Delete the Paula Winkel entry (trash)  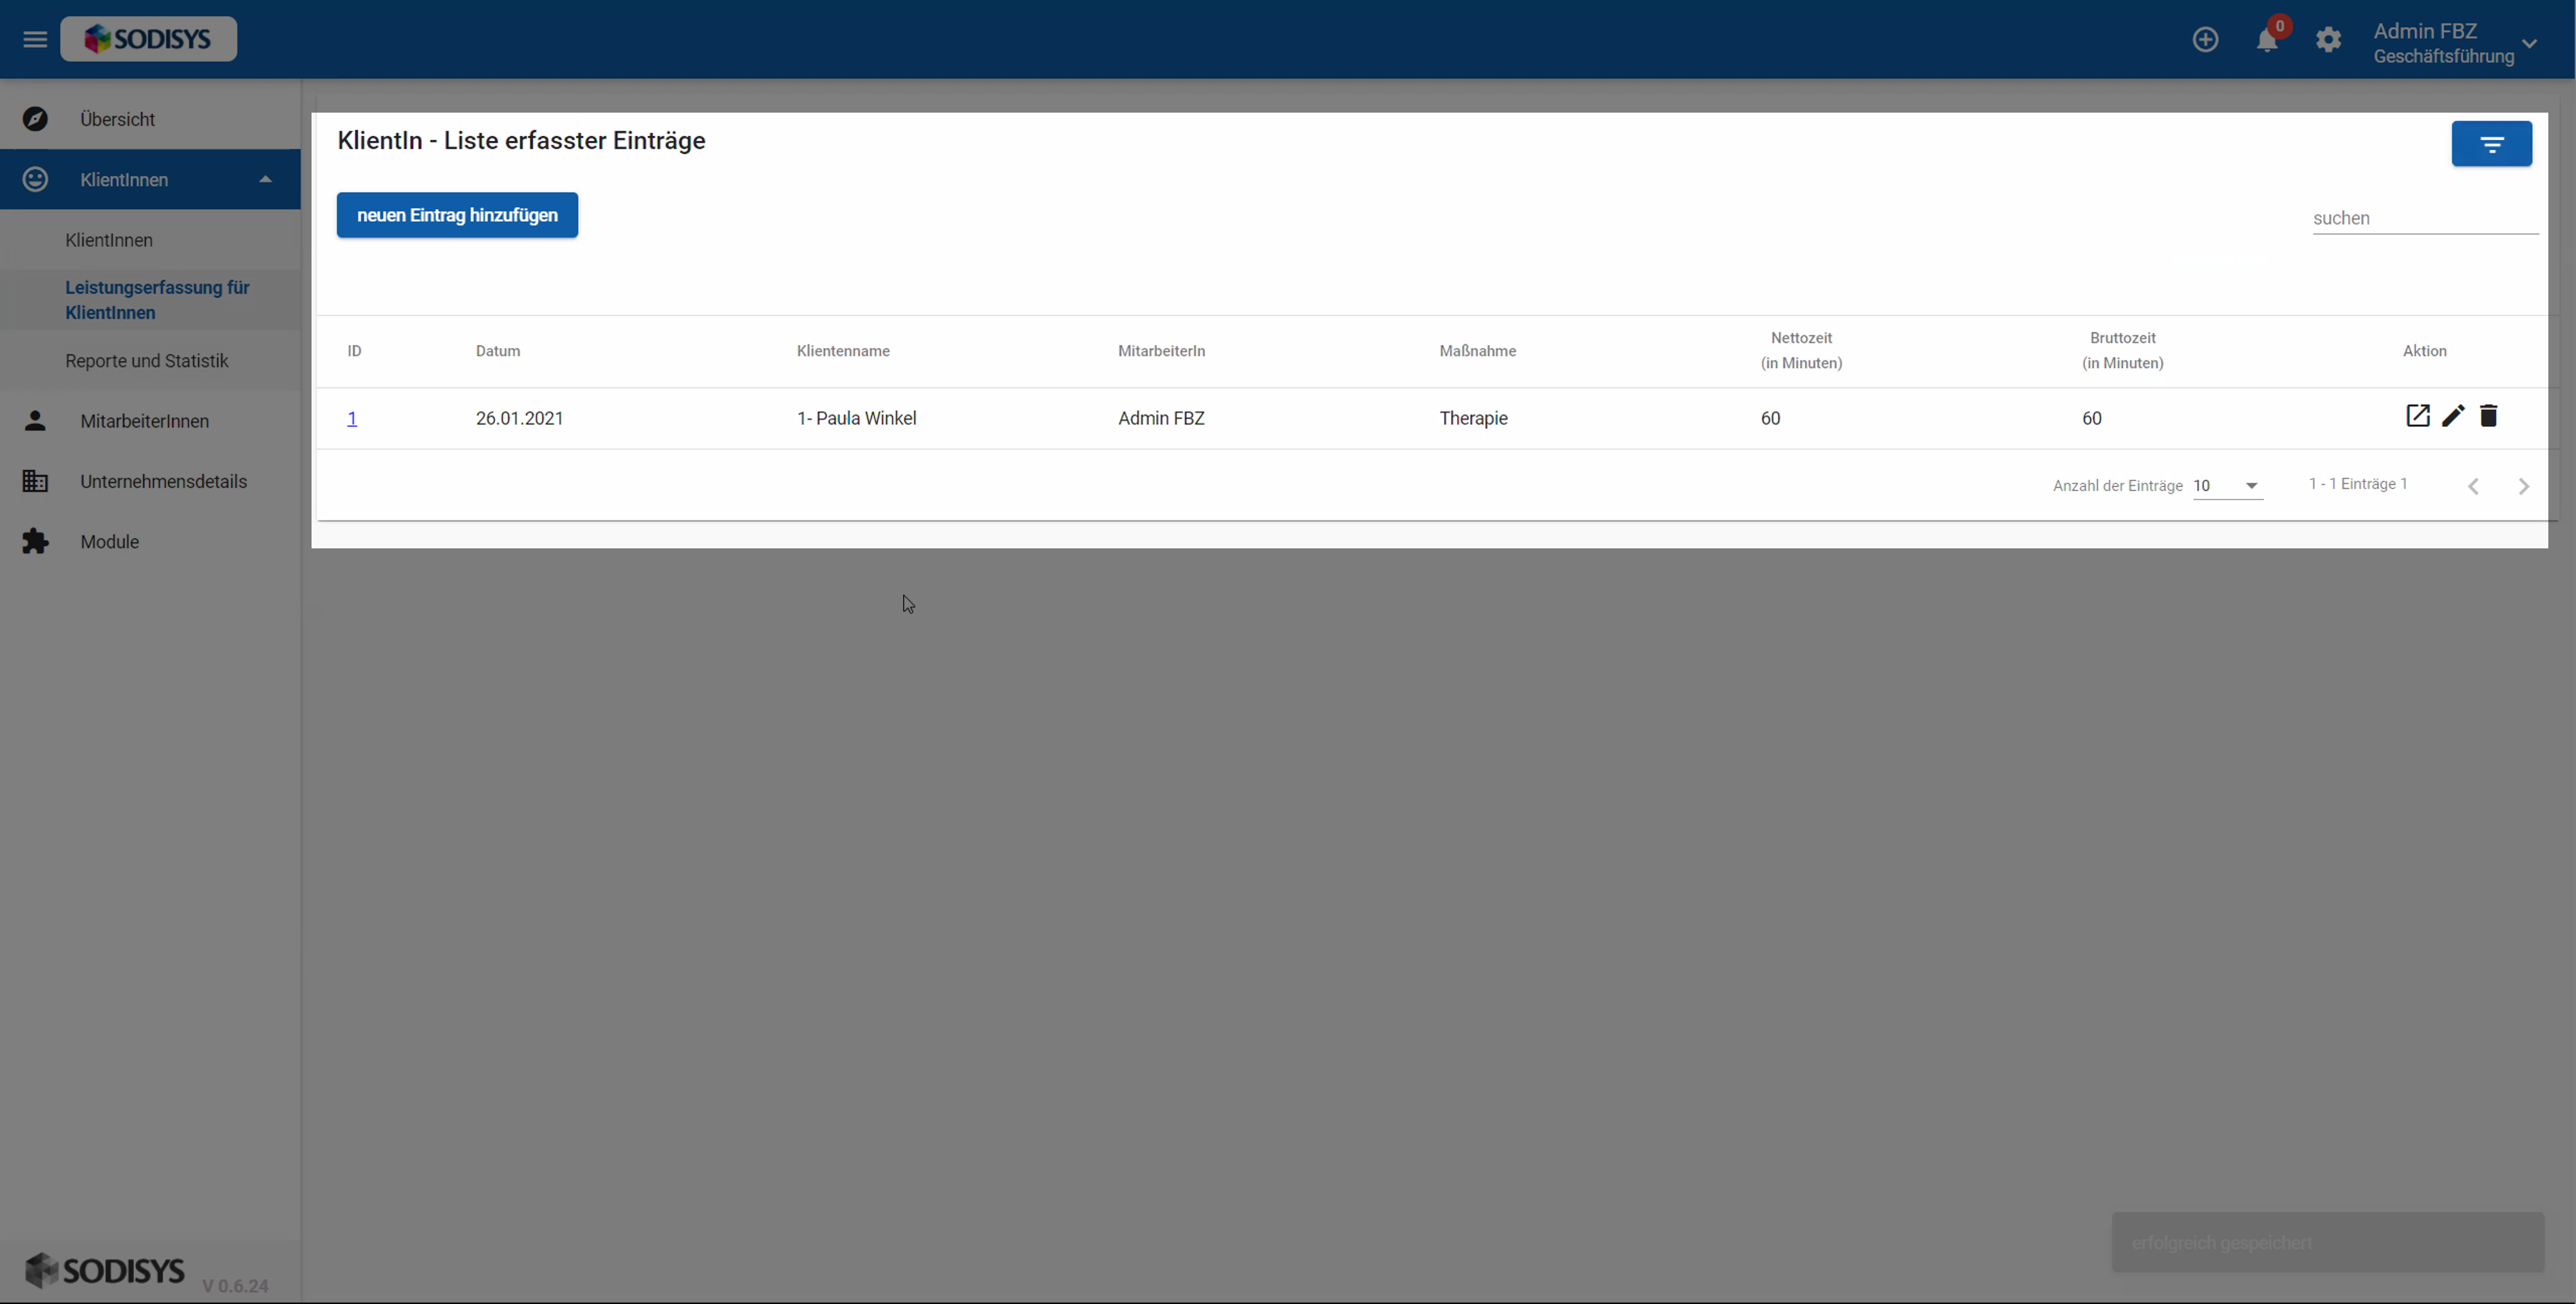pyautogui.click(x=2488, y=416)
